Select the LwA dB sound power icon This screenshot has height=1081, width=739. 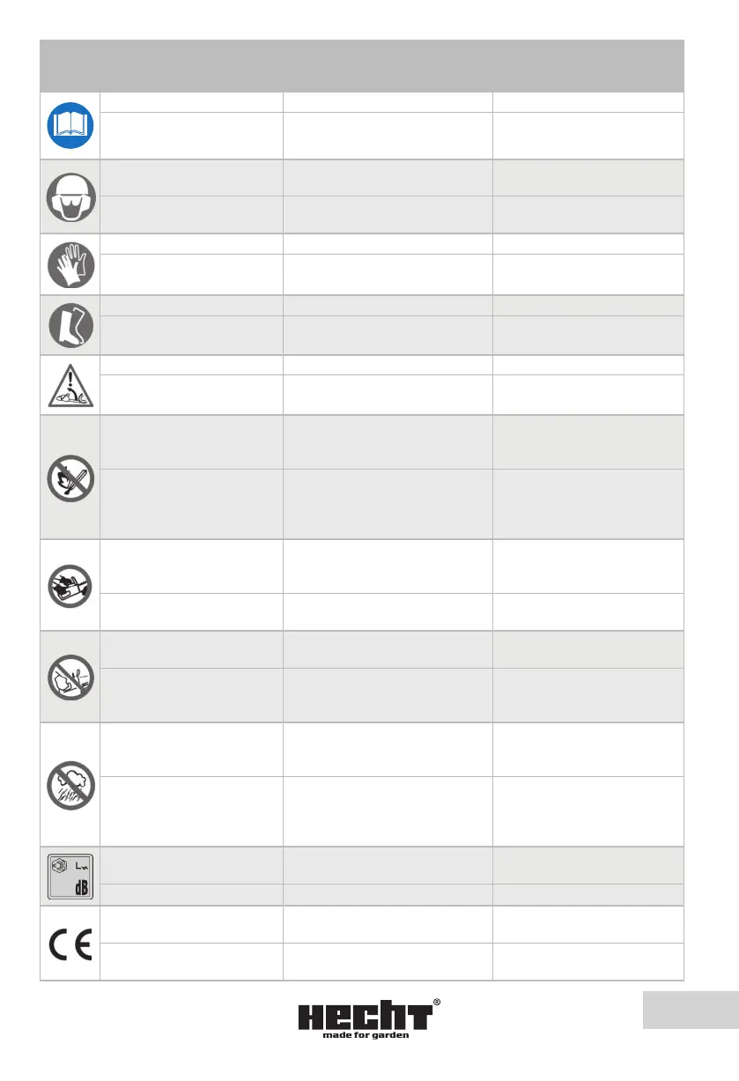coord(72,877)
